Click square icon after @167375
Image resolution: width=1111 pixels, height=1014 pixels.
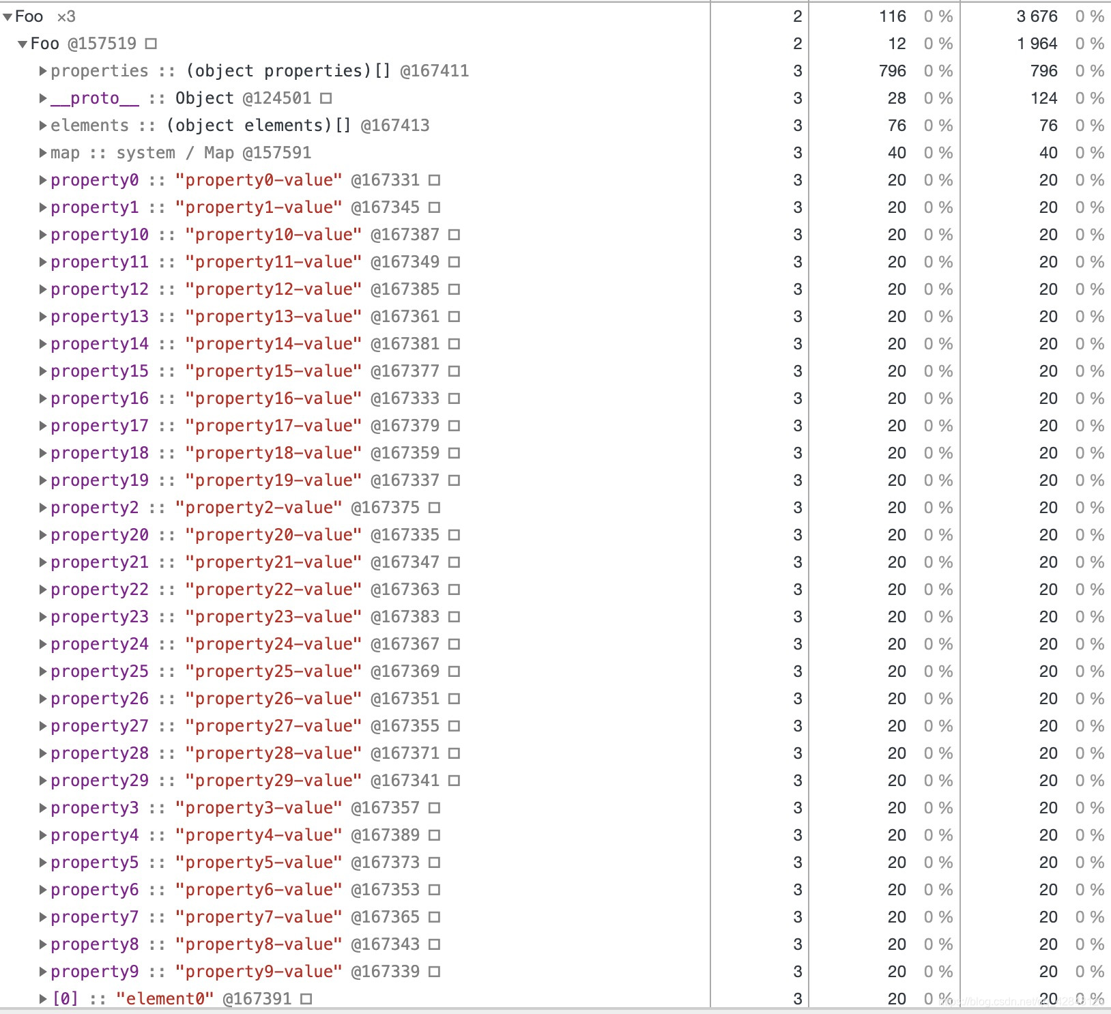435,508
